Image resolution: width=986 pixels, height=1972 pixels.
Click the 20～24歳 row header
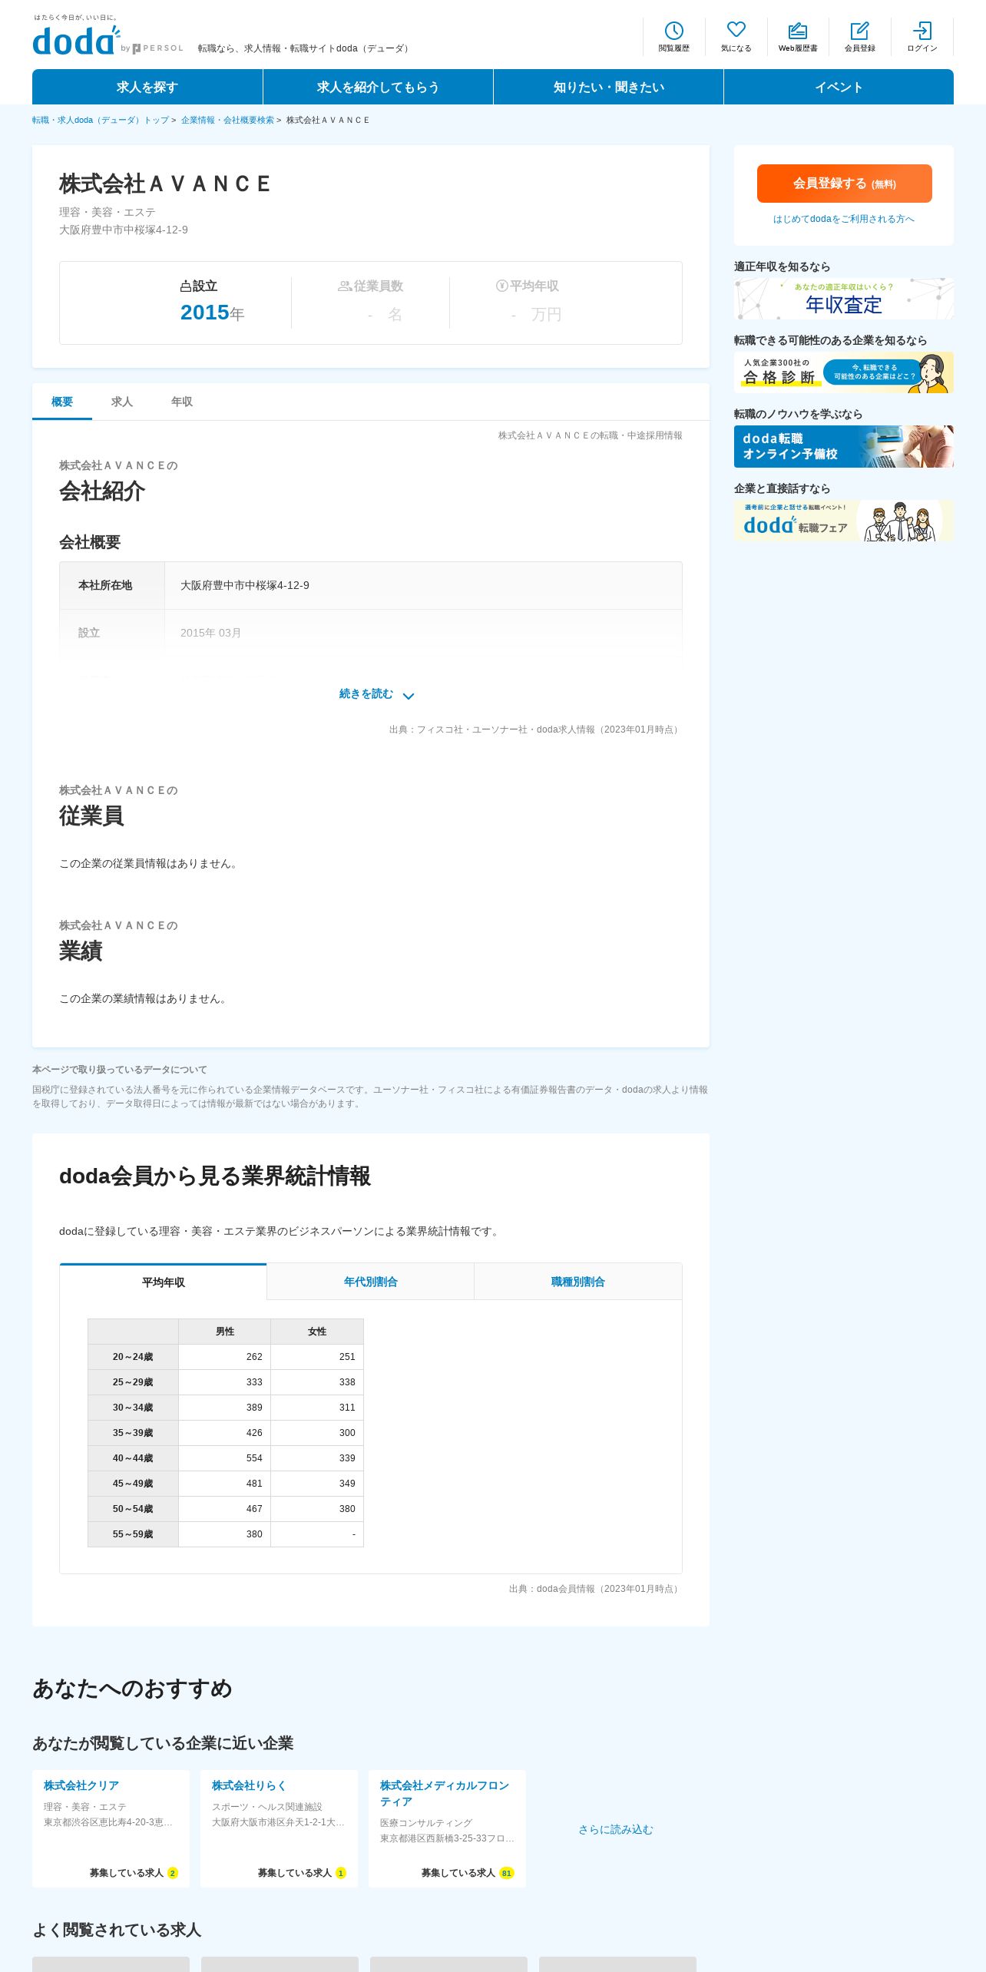click(x=133, y=1357)
